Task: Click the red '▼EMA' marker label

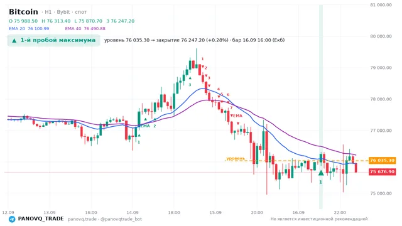Action: (236, 116)
